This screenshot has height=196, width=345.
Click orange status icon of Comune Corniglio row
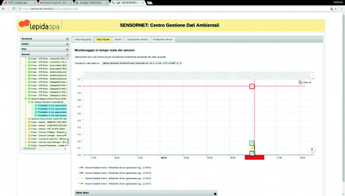pyautogui.click(x=29, y=135)
